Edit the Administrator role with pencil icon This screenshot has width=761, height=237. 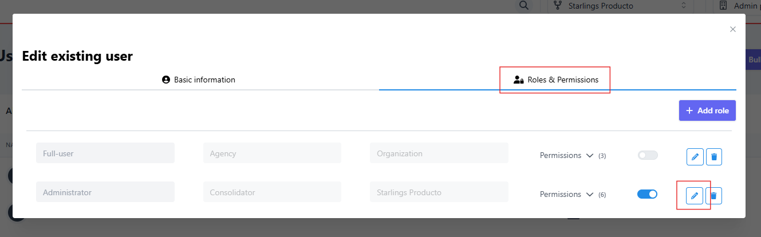[695, 196]
